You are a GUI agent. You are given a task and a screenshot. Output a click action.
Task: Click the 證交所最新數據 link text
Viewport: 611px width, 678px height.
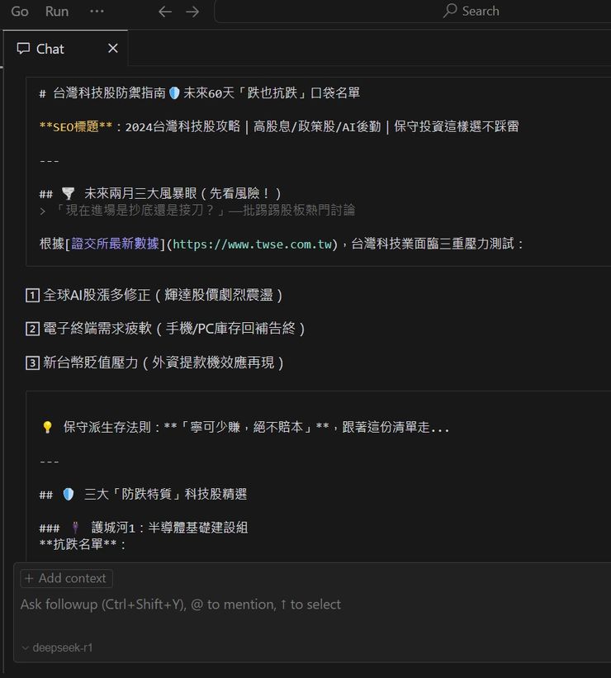point(115,244)
